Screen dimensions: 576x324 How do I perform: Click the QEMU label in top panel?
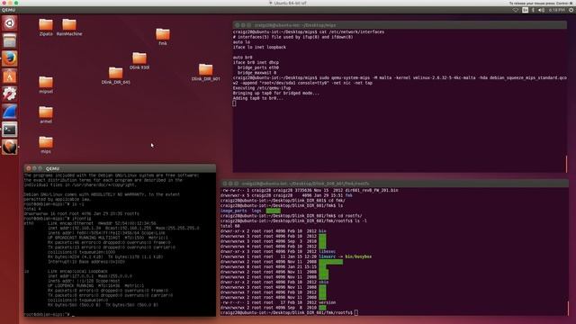8,10
